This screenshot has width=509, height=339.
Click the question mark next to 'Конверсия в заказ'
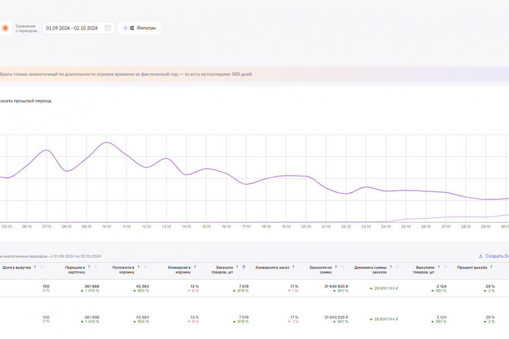293,267
